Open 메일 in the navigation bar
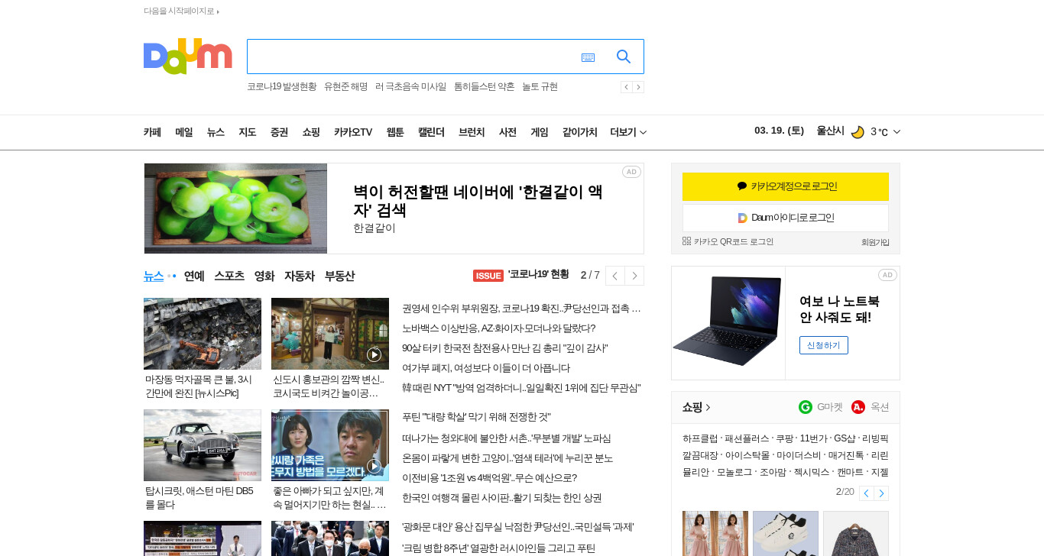 [184, 132]
